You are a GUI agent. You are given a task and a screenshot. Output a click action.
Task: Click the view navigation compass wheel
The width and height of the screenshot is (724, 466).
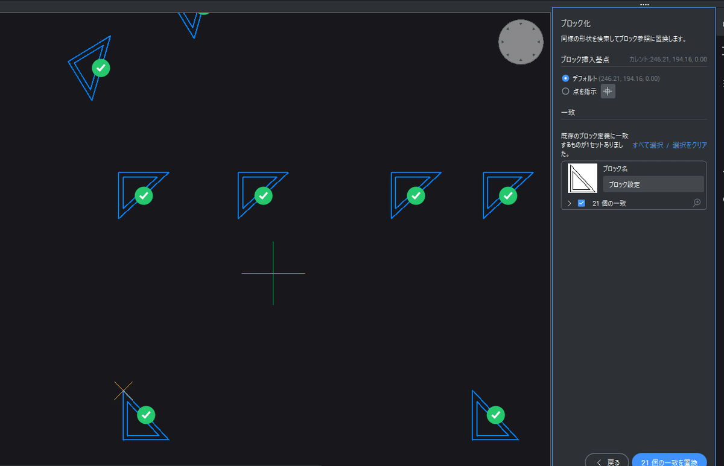pyautogui.click(x=521, y=42)
